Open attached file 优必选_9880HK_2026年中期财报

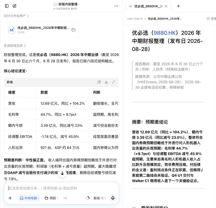(41, 30)
